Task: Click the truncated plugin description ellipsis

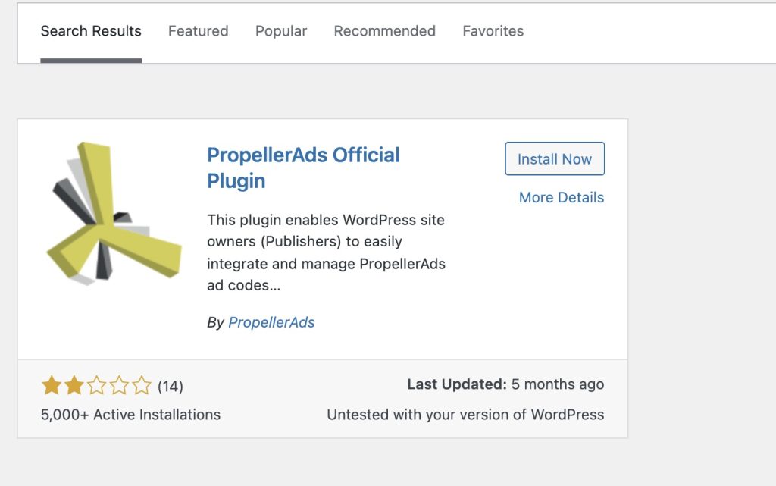Action: click(274, 286)
